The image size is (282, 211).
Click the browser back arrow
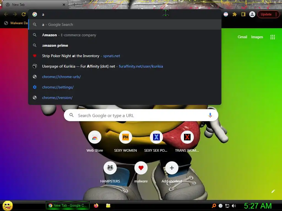[6, 14]
